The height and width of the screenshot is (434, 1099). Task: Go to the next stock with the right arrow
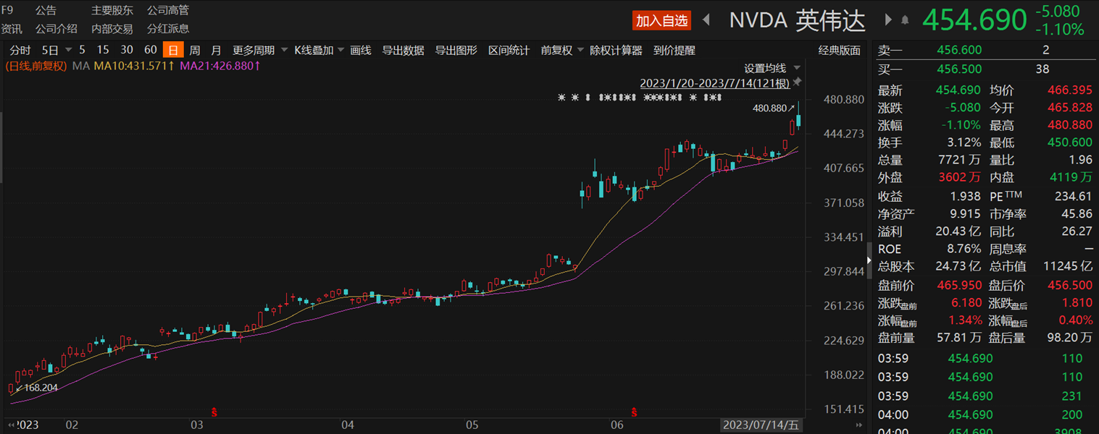(889, 20)
